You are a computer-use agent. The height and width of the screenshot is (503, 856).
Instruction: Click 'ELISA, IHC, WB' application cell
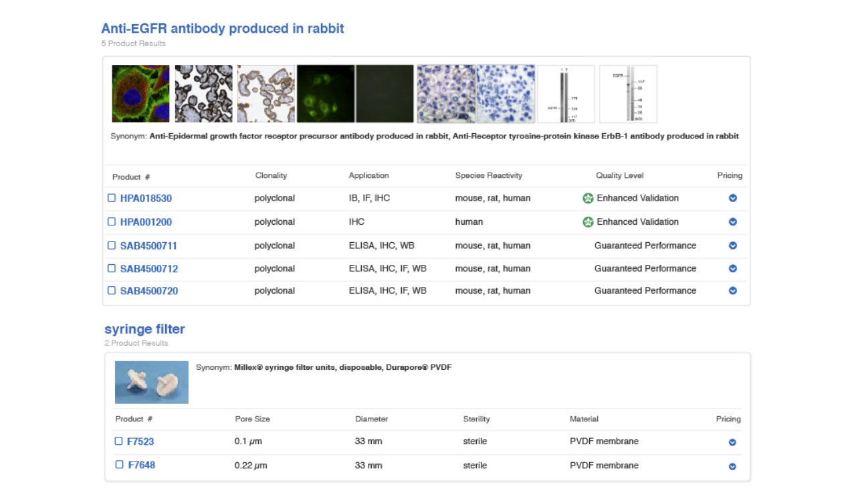point(382,245)
